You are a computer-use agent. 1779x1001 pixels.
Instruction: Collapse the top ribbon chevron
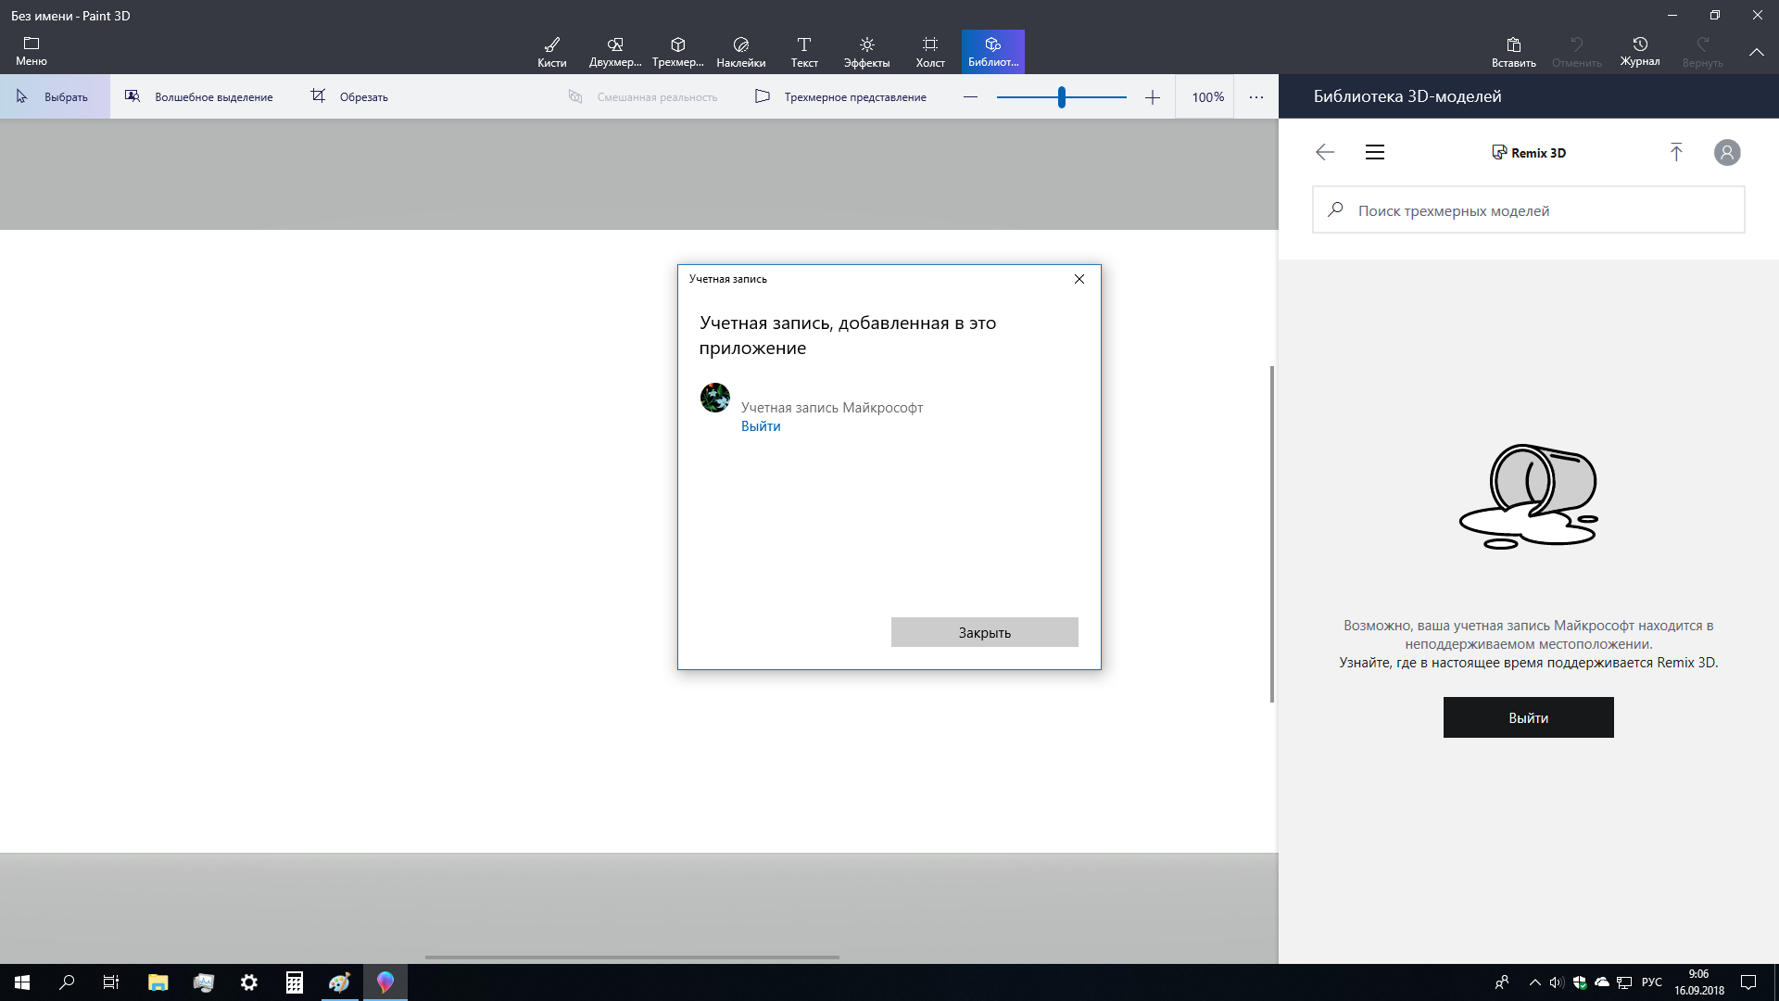(1757, 53)
